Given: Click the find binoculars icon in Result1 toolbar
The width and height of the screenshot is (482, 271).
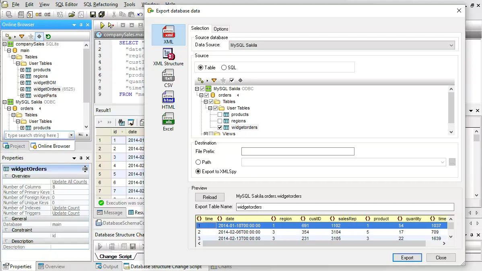Looking at the screenshot, I should click(x=122, y=122).
